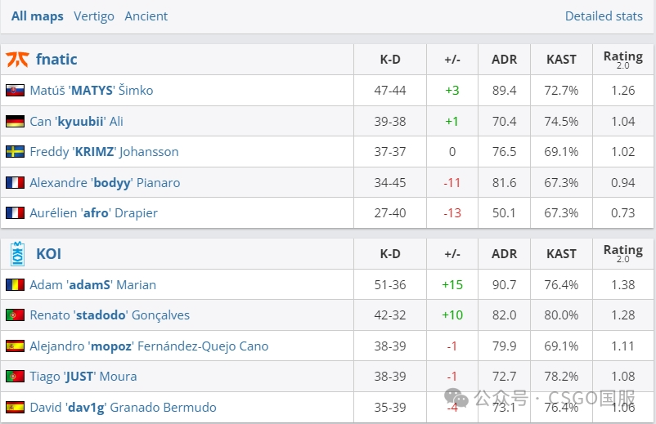
Task: Open Adam 'adamS' Marian player profile
Action: click(92, 285)
